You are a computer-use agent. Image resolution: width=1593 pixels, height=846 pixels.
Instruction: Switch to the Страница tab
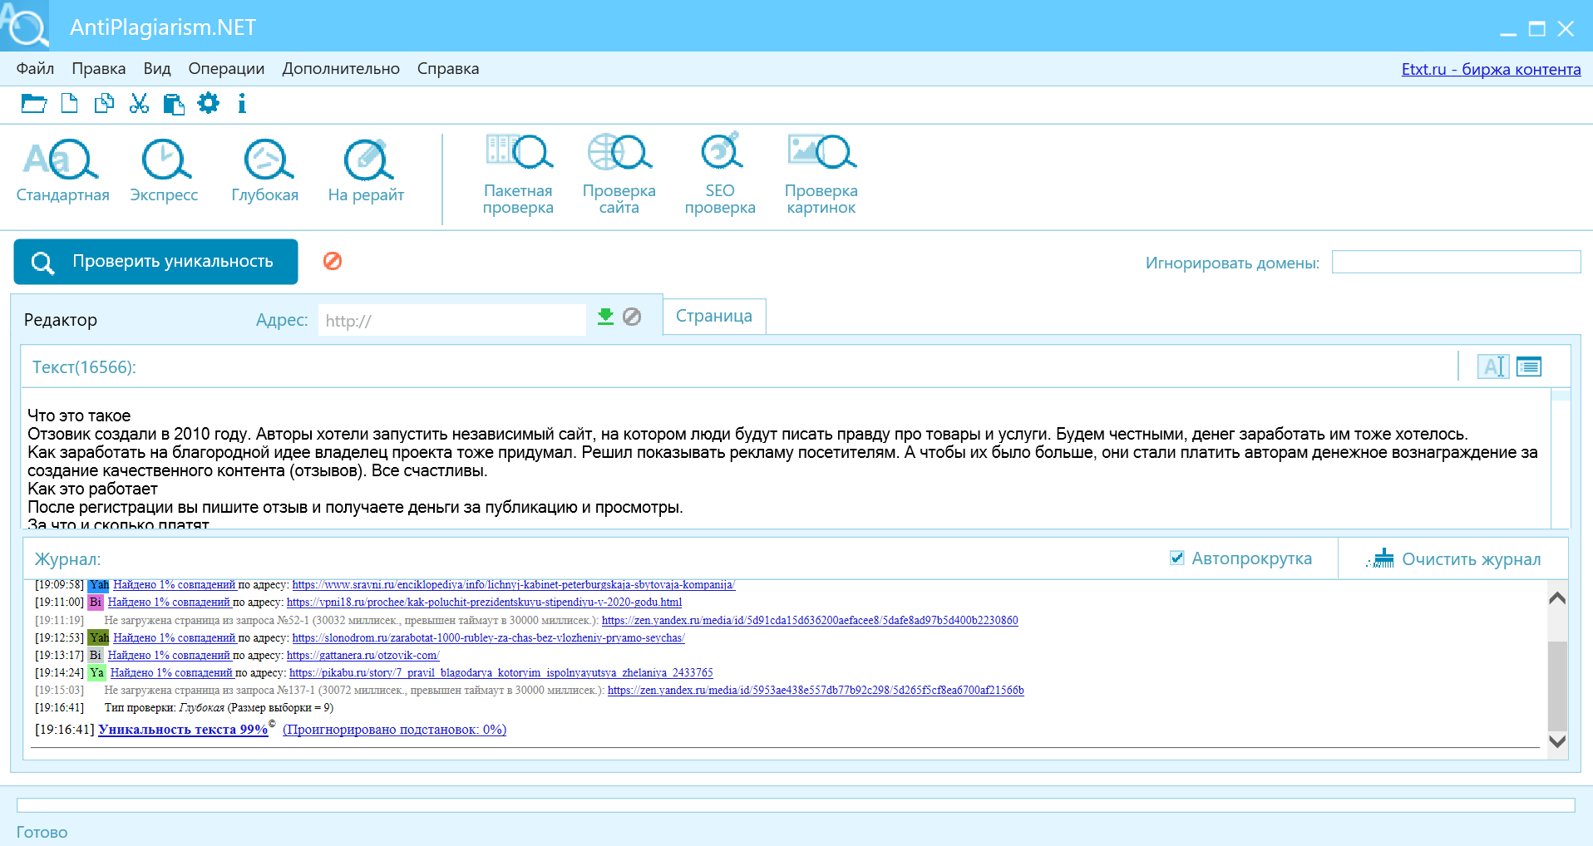pyautogui.click(x=713, y=317)
